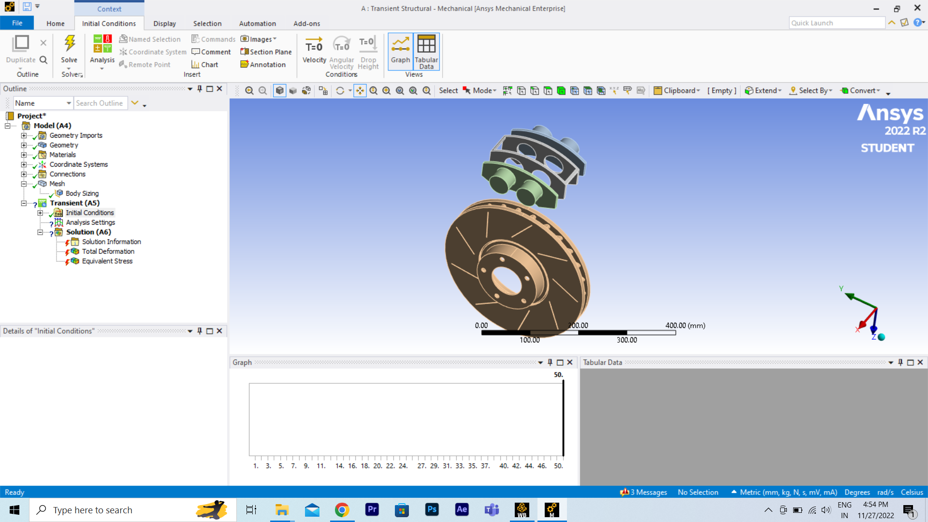Open Chrome from the taskbar
This screenshot has height=522, width=928.
point(342,510)
